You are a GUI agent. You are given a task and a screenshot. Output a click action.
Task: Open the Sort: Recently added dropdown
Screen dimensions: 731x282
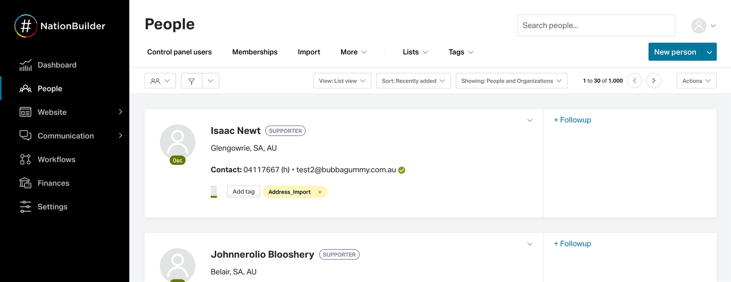coord(413,81)
